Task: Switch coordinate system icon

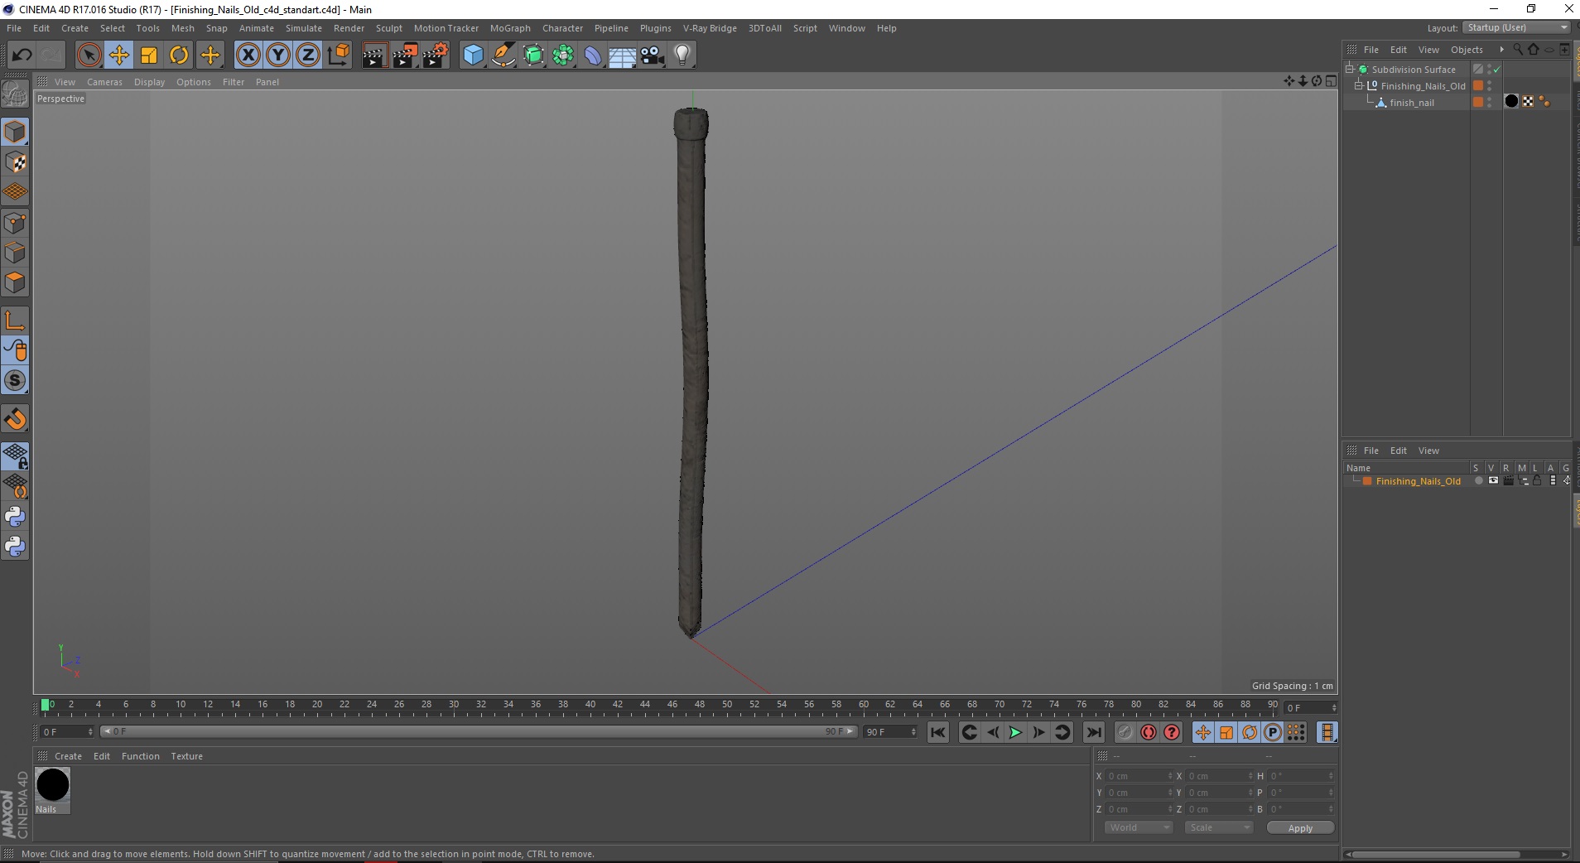Action: click(338, 55)
